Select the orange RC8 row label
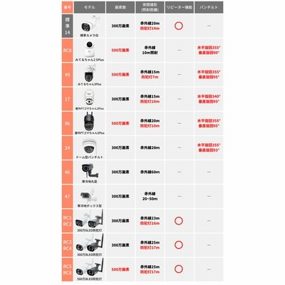This screenshot has width=285, height=285. [68, 51]
